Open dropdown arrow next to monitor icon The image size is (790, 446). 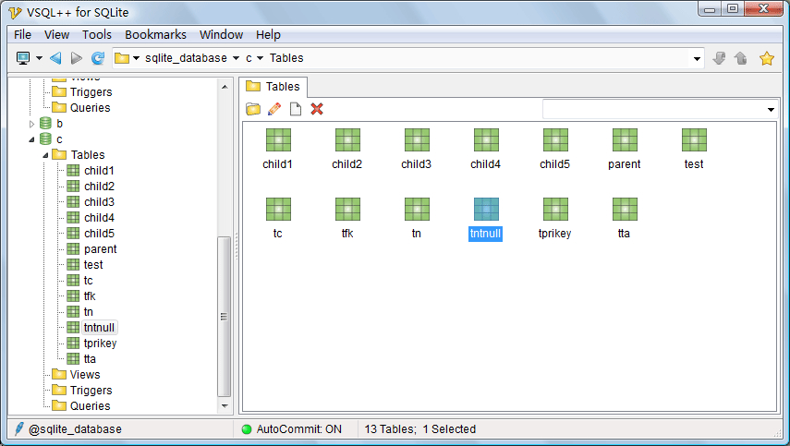[x=39, y=58]
